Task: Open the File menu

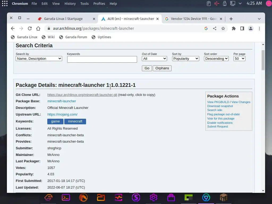Action: [x=34, y=3]
